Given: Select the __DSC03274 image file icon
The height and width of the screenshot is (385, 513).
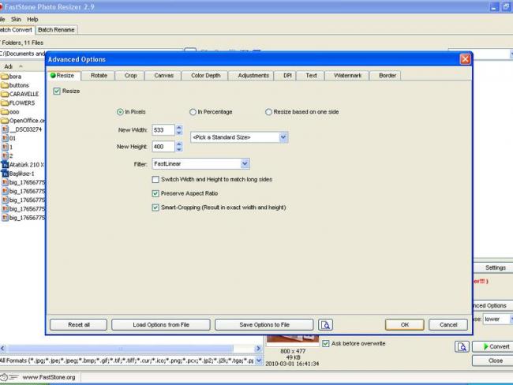Looking at the screenshot, I should 5,129.
